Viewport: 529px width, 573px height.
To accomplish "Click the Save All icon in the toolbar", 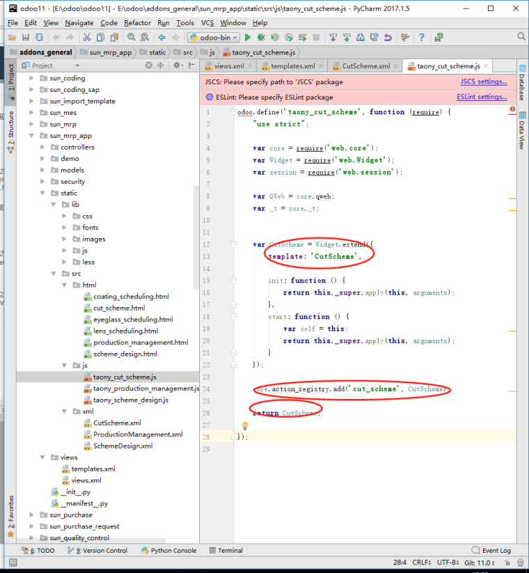I will pyautogui.click(x=26, y=37).
